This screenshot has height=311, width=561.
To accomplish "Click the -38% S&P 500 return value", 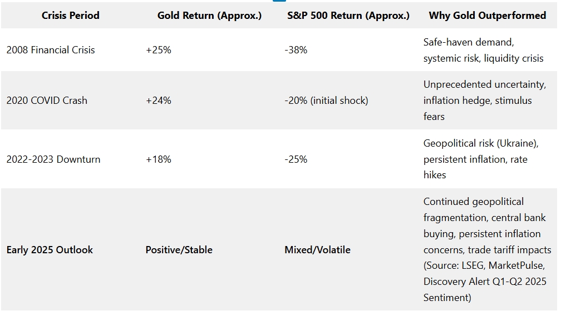I will point(296,50).
